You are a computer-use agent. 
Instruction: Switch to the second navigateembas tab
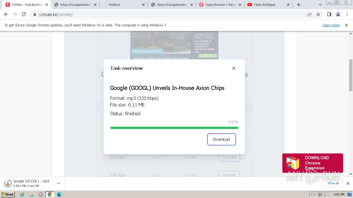pyautogui.click(x=172, y=5)
